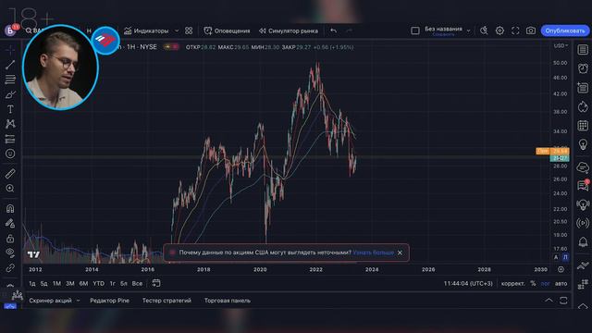592x333 pixels.
Task: Open the Fibonacci and Gann tools
Action: [x=10, y=80]
